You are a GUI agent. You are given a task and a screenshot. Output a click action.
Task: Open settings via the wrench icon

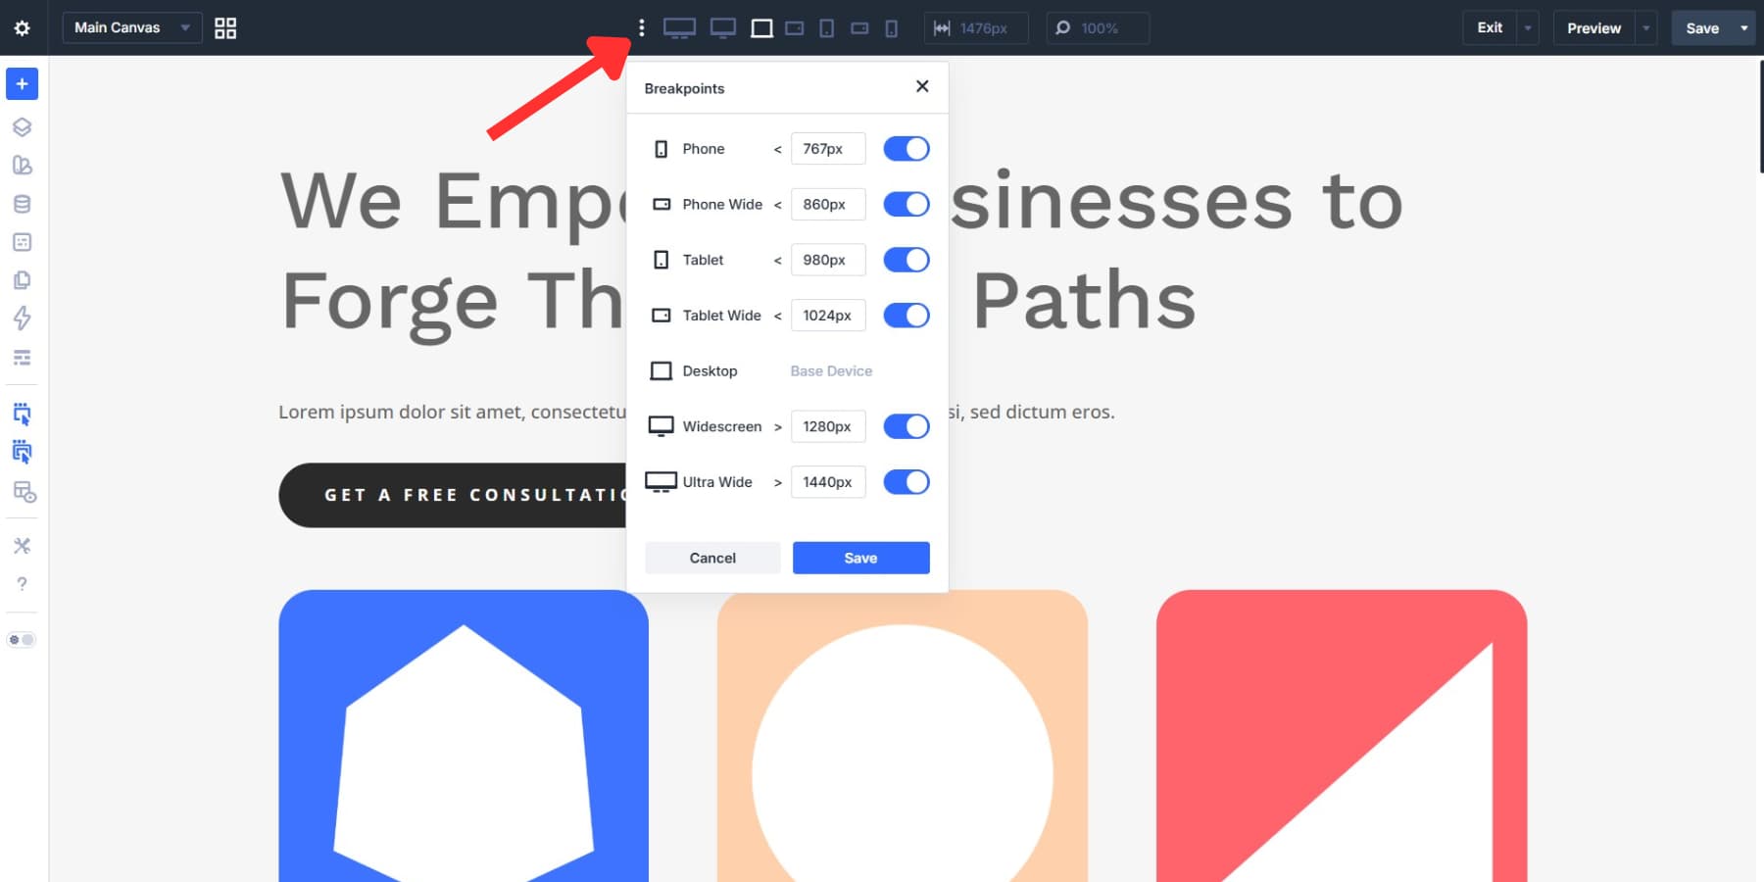pos(22,546)
